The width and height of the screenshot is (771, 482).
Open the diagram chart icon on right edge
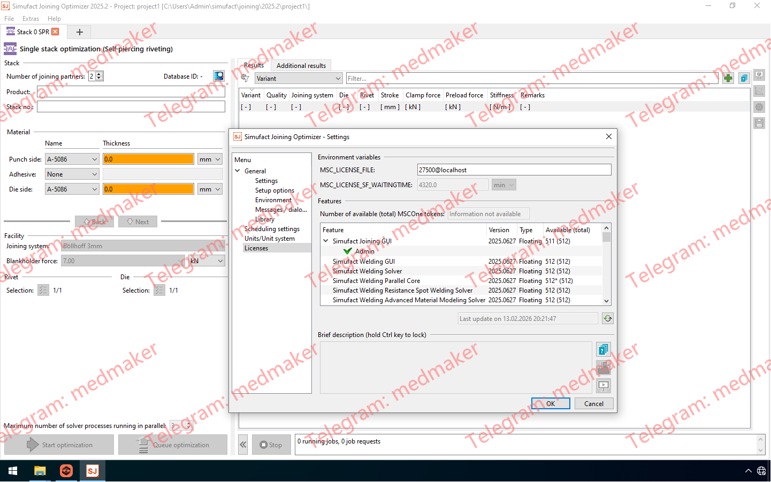[759, 90]
